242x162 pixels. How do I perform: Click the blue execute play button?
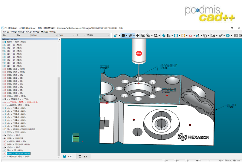click(228, 36)
